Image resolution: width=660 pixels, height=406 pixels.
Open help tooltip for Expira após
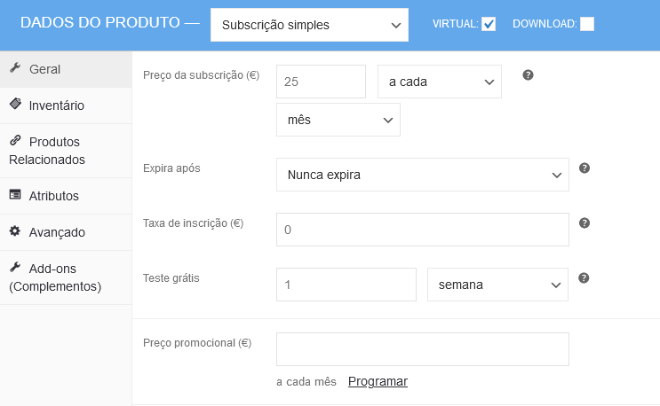(584, 168)
